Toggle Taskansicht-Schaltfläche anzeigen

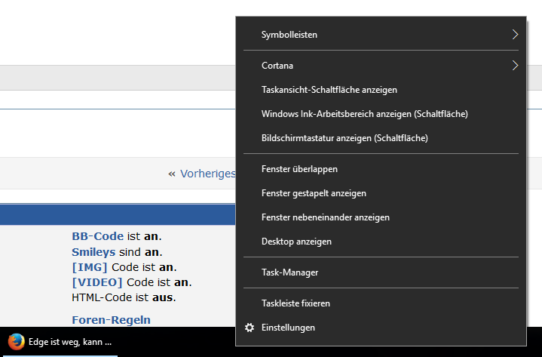[329, 90]
